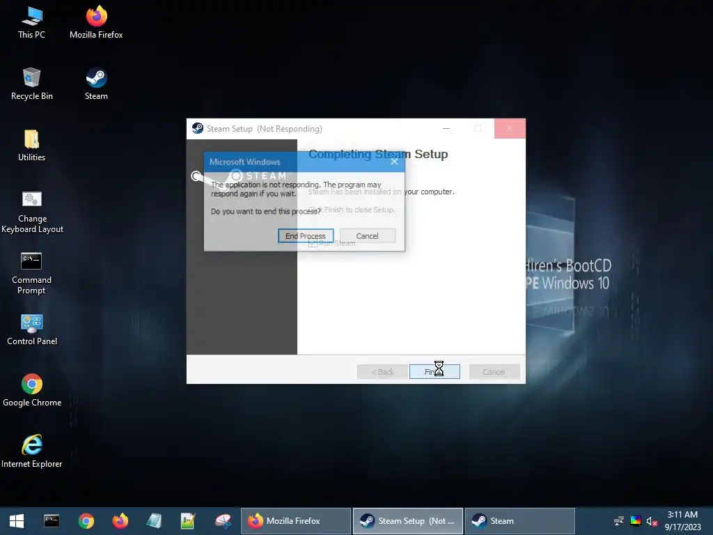This screenshot has width=713, height=535.
Task: Select the Recycle Bin desktop icon
Action: tap(32, 84)
